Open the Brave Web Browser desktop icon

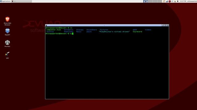(x=7, y=21)
